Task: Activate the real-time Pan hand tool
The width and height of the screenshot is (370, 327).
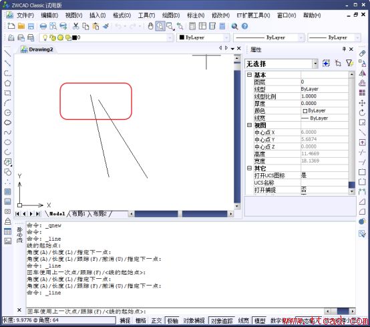Action: (150, 26)
